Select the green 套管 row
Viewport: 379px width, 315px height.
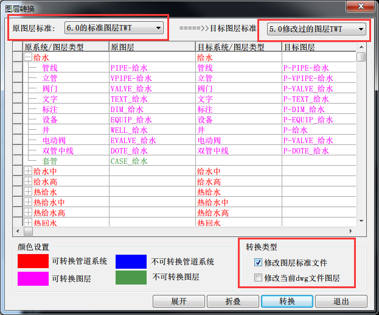pos(50,161)
